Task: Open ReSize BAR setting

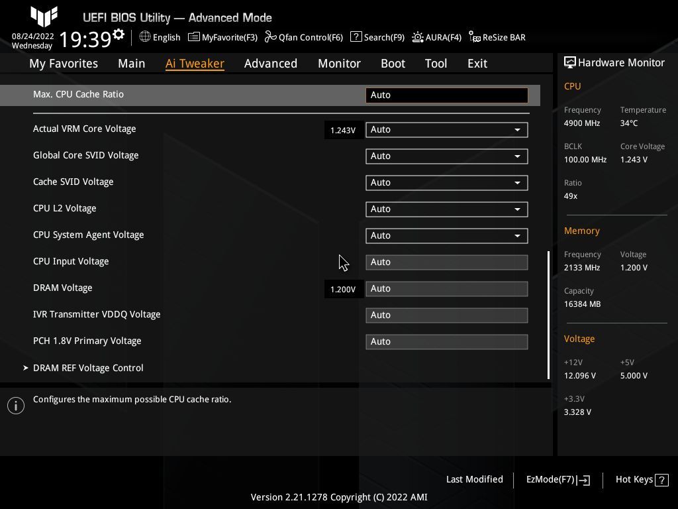Action: (x=504, y=37)
